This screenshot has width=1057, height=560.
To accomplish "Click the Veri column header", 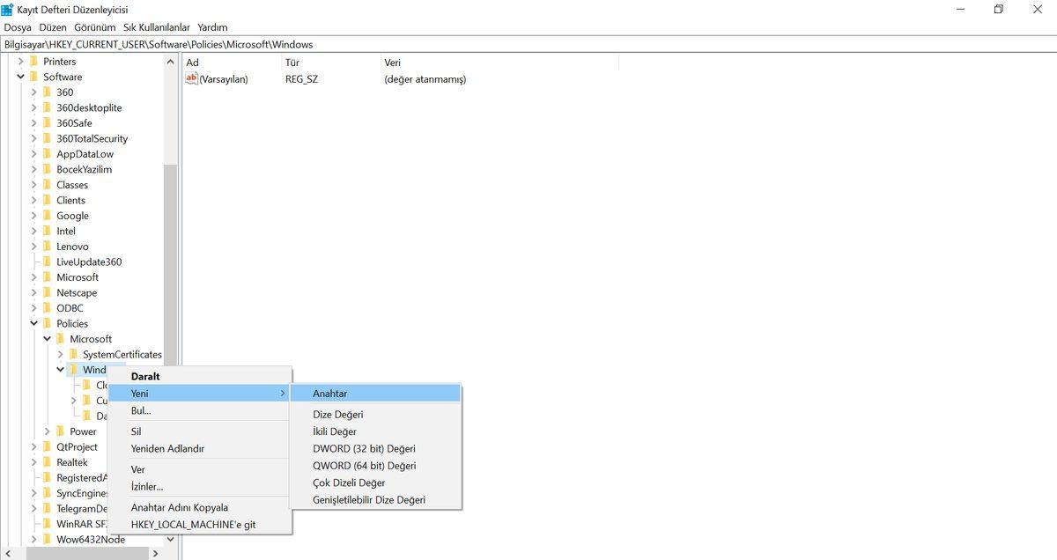I will pyautogui.click(x=393, y=63).
